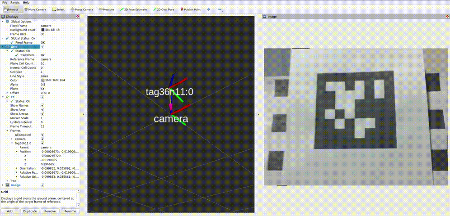Click the blue minus remove-tool icon
This screenshot has height=216, width=450.
[x=220, y=9]
